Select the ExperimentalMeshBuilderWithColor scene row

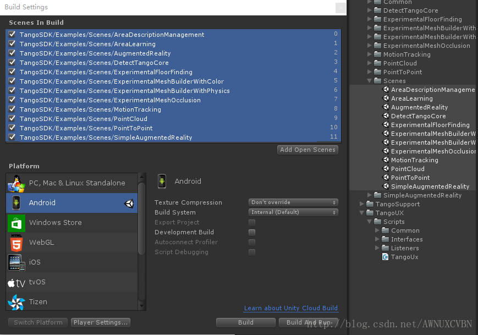coord(173,81)
